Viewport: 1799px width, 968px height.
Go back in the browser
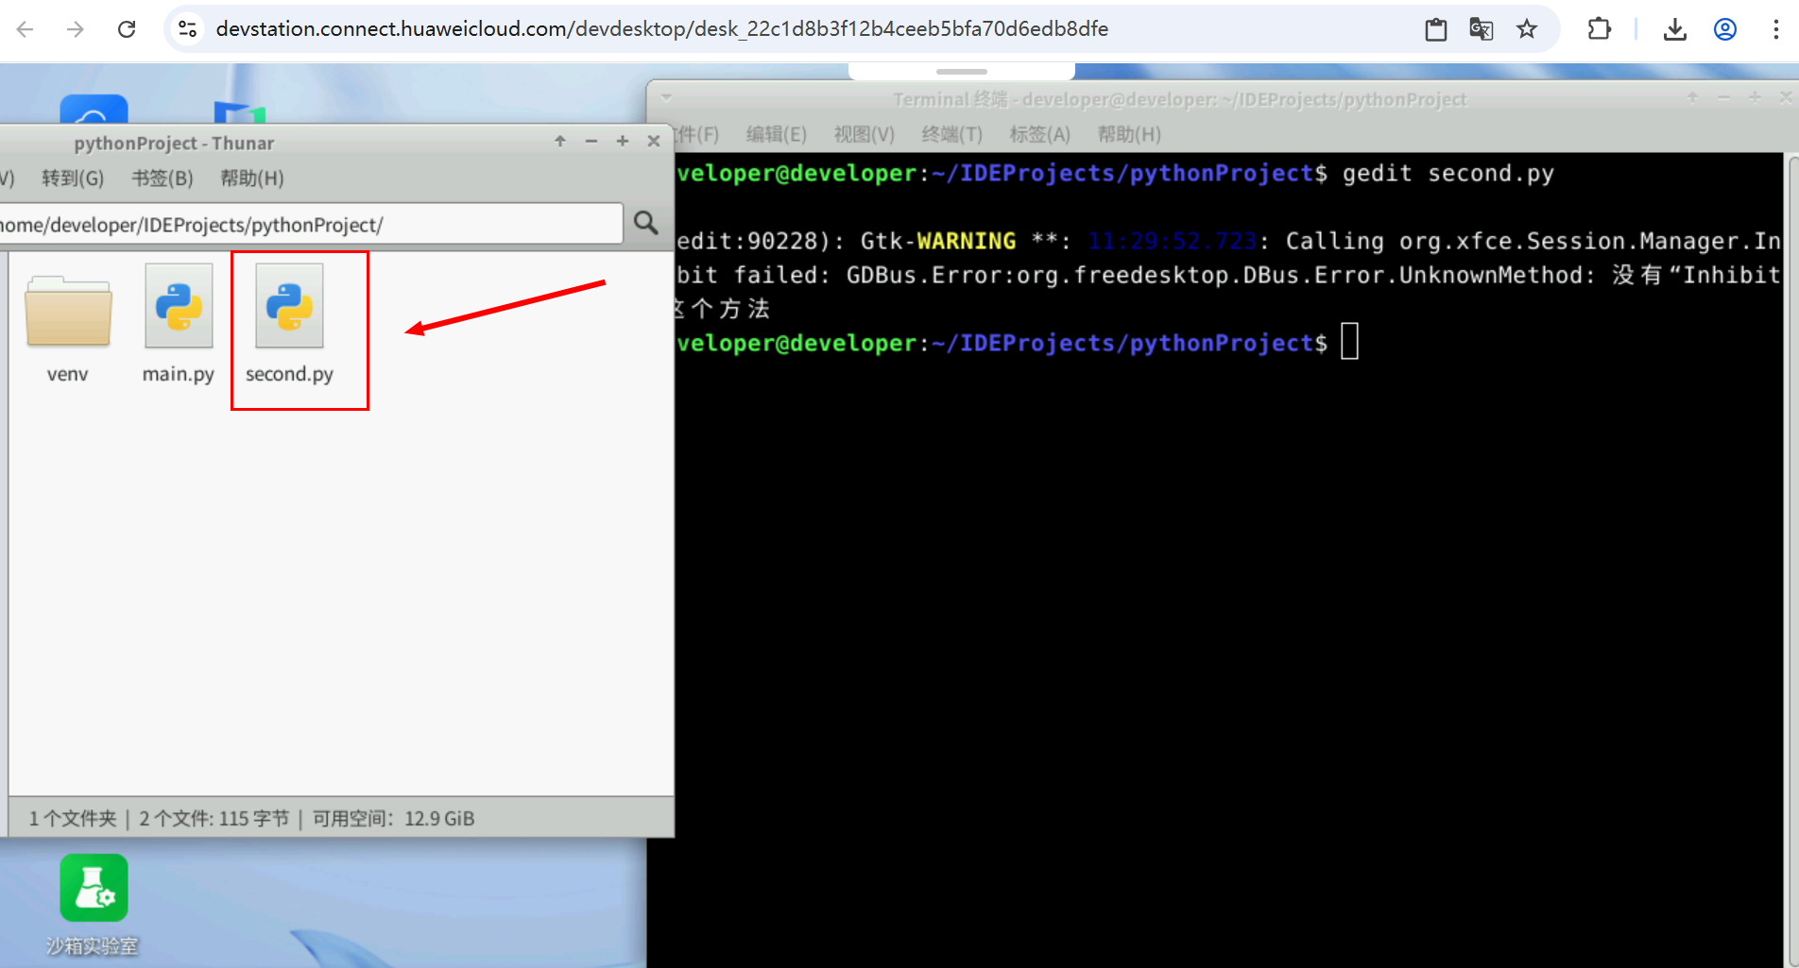click(26, 29)
